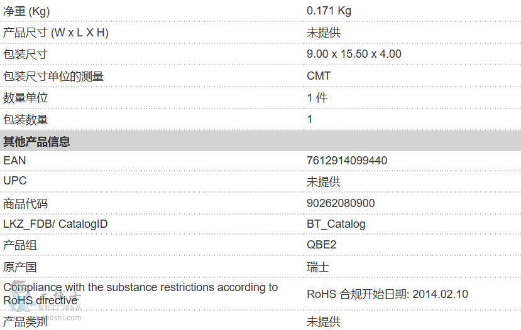Select the 商品代码 value 90262080900
The image size is (521, 330).
(341, 203)
